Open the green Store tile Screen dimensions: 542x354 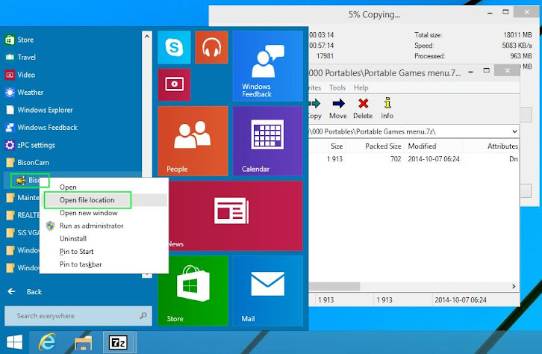click(193, 291)
